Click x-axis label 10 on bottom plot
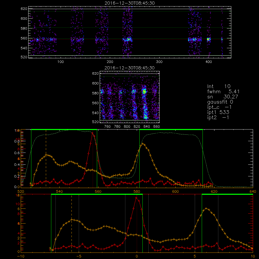 click(x=253, y=256)
